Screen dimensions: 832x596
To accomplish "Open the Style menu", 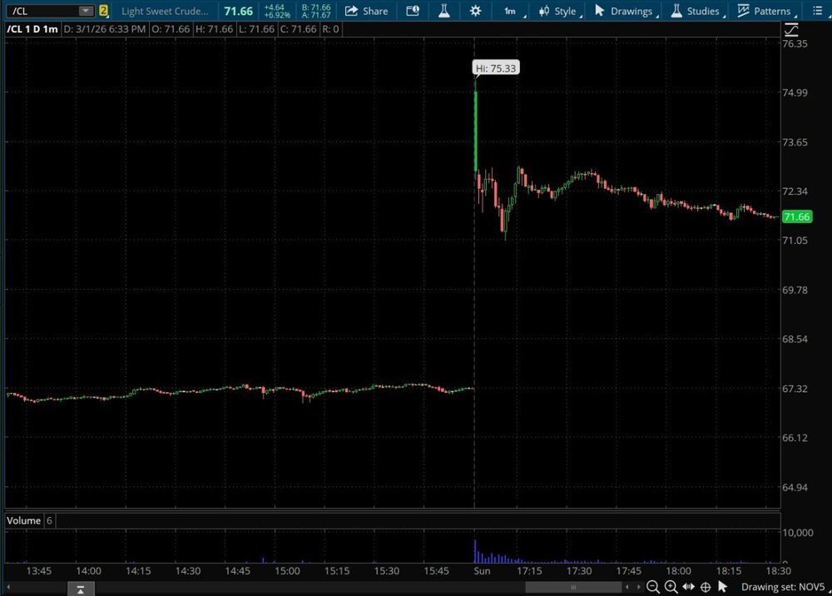I will click(x=557, y=11).
